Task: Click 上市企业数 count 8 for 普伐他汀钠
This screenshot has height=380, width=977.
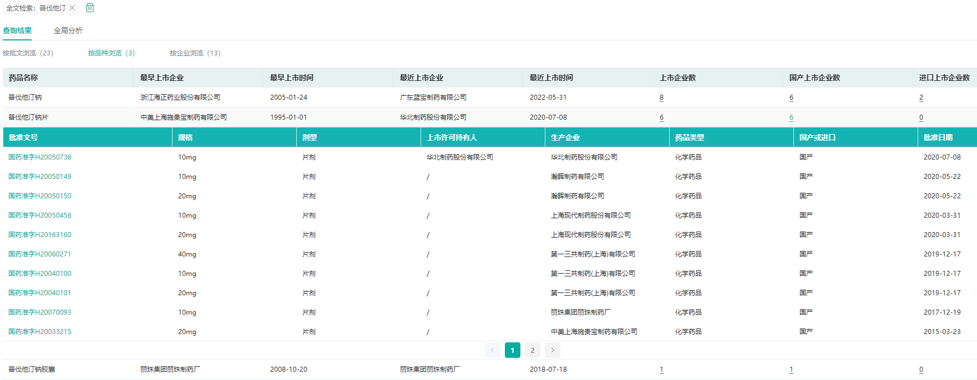Action: (661, 97)
